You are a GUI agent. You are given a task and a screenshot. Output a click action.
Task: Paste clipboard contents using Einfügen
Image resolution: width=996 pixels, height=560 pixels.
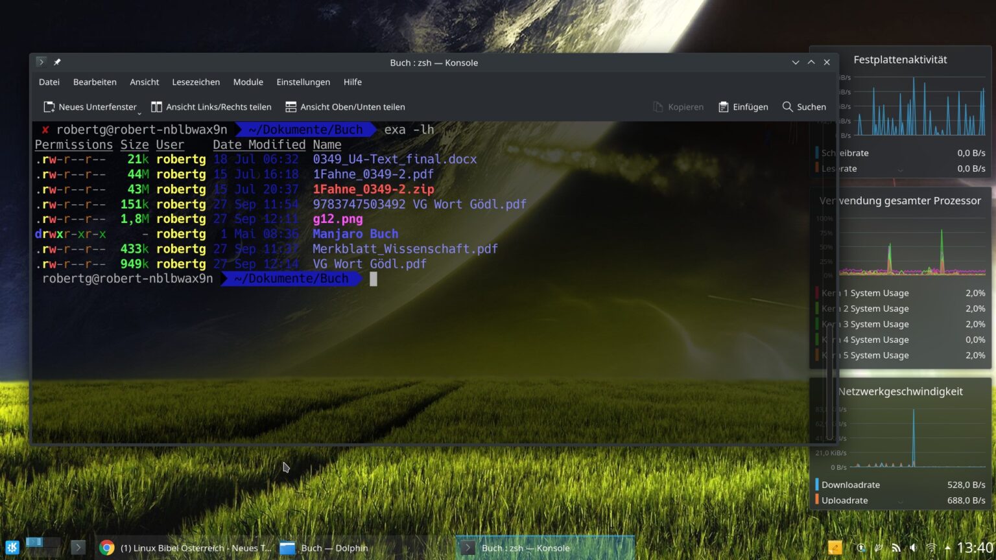742,107
